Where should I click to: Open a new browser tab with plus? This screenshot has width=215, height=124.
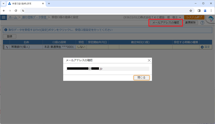[49, 4]
